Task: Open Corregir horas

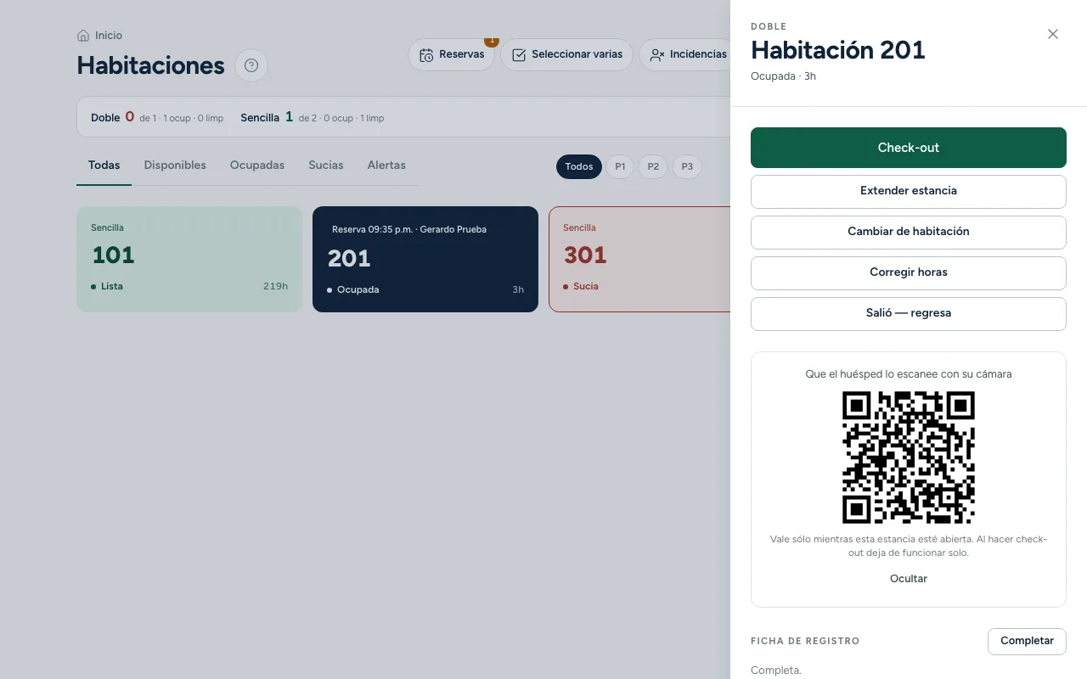Action: [x=909, y=272]
